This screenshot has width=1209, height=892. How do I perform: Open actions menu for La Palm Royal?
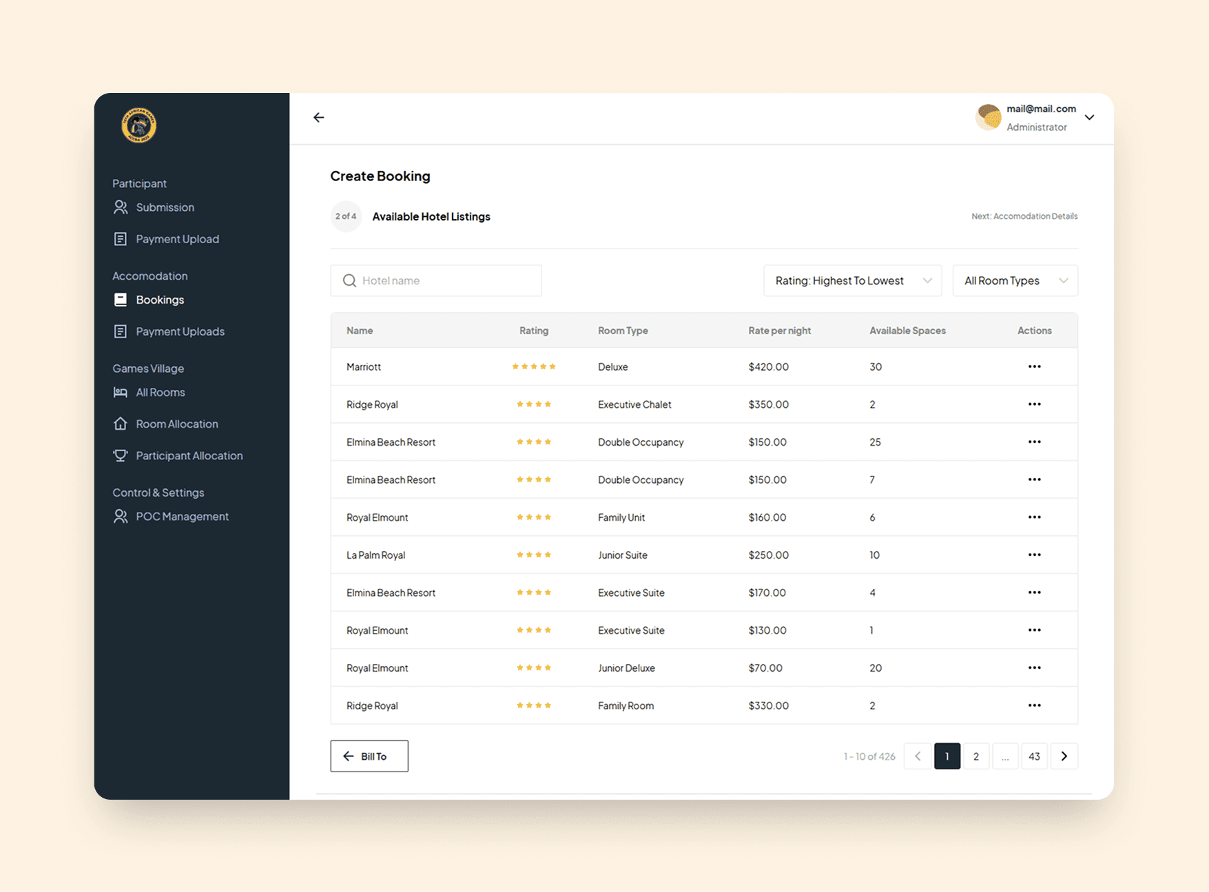1034,554
